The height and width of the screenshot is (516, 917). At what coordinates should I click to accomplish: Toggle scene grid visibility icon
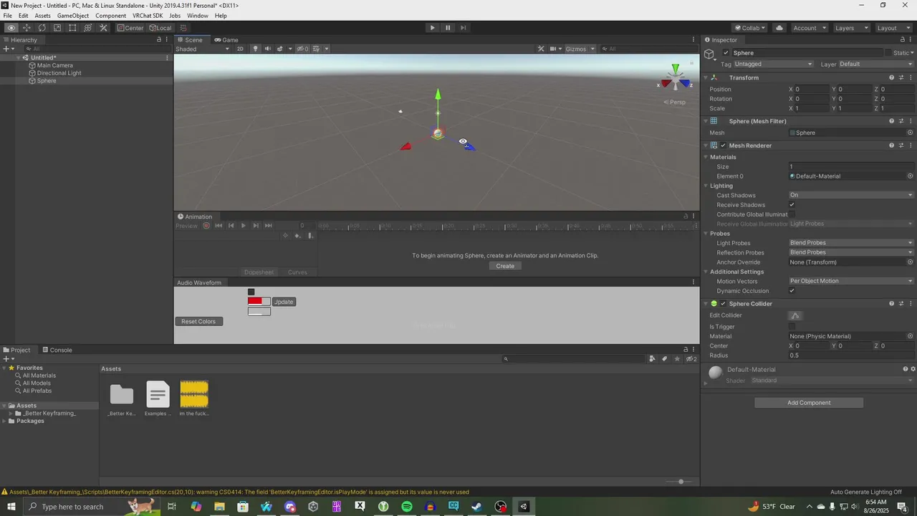[316, 49]
